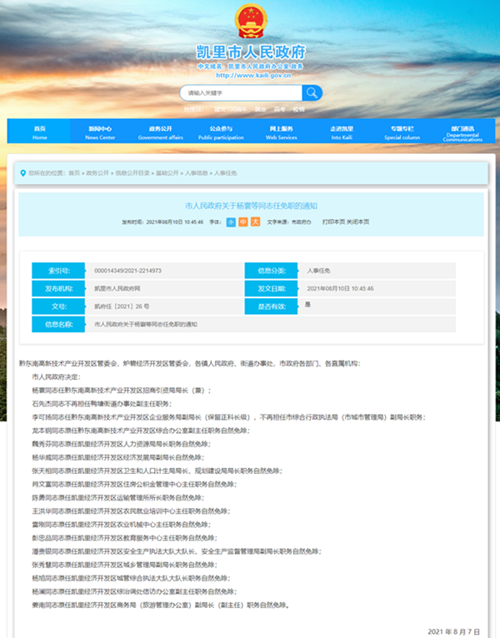Click 人事信息 breadcrumb link
This screenshot has width=500, height=638.
tap(197, 172)
